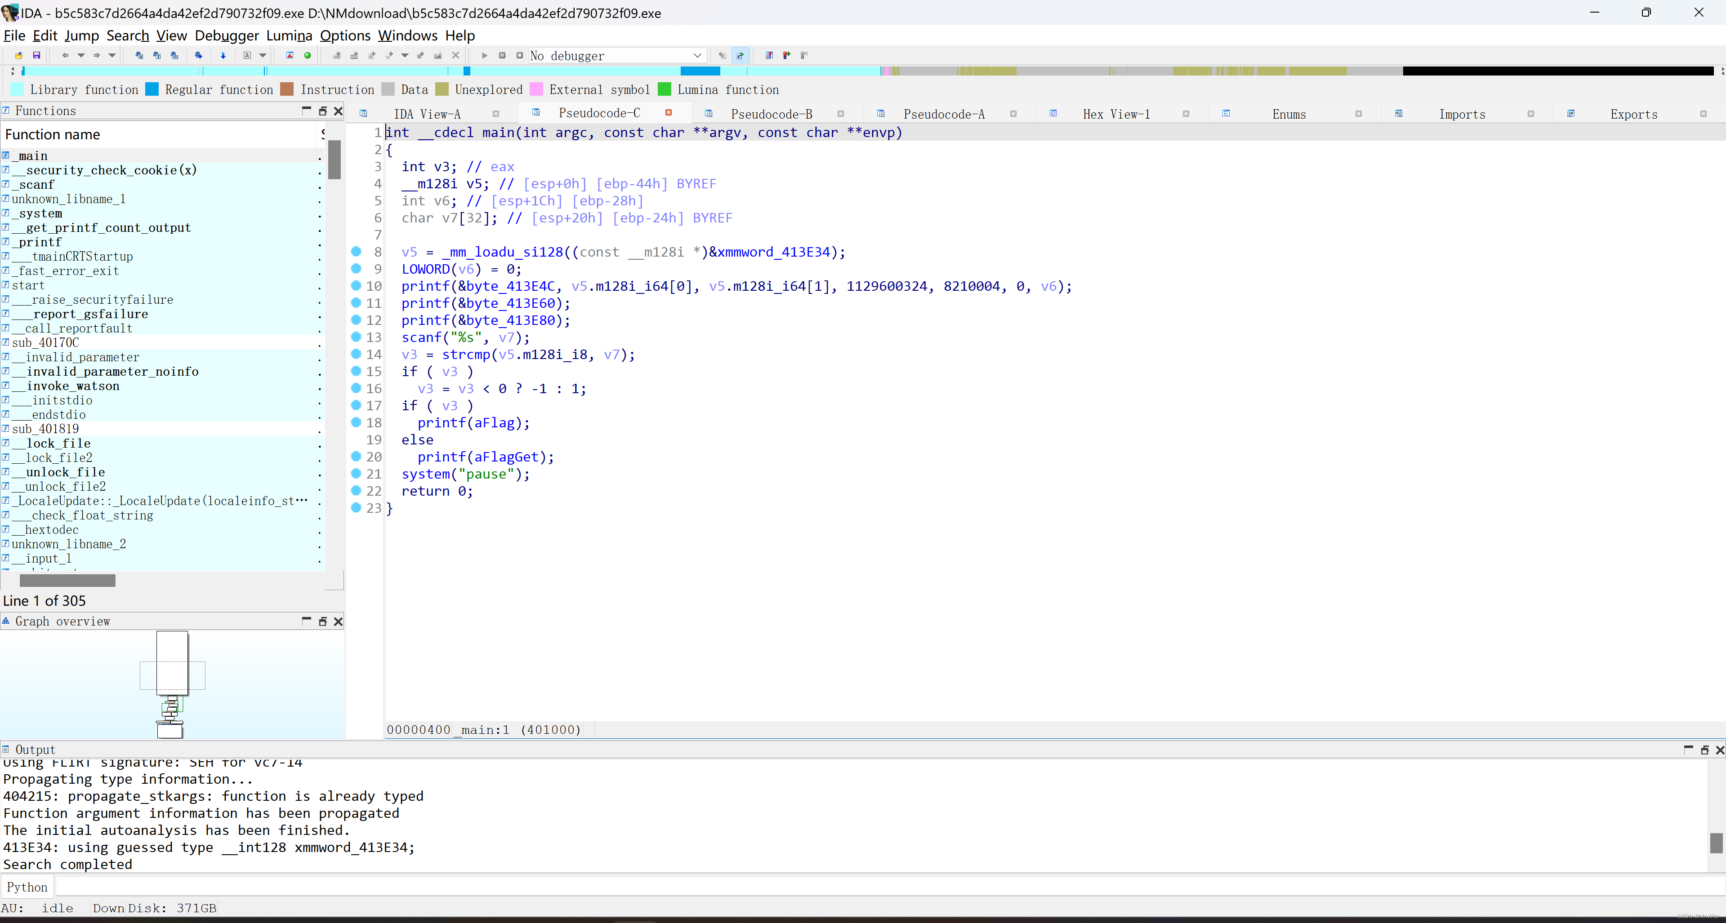The height and width of the screenshot is (923, 1726).
Task: Expand the back navigation history arrow
Action: tap(81, 56)
